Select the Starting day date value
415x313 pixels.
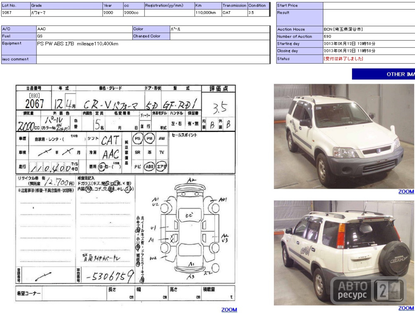(349, 43)
